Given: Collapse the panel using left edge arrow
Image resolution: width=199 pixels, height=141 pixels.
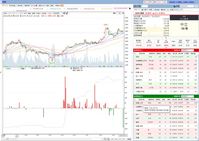Looking at the screenshot, I should point(1,72).
